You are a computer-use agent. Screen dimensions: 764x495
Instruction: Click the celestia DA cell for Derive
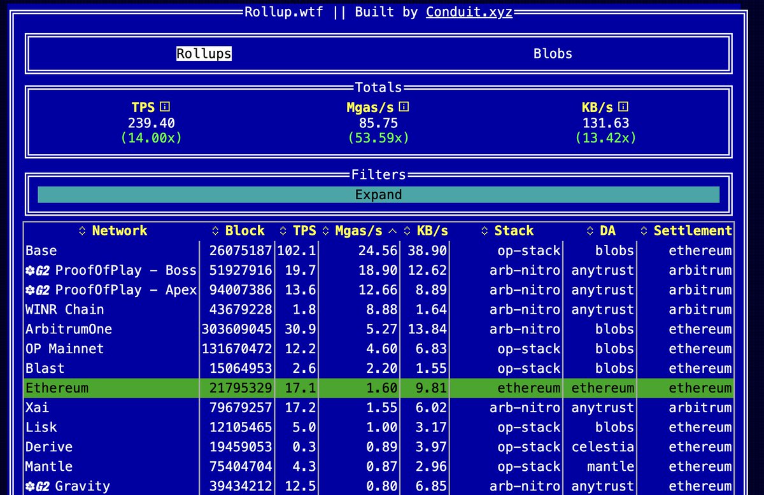coord(603,447)
